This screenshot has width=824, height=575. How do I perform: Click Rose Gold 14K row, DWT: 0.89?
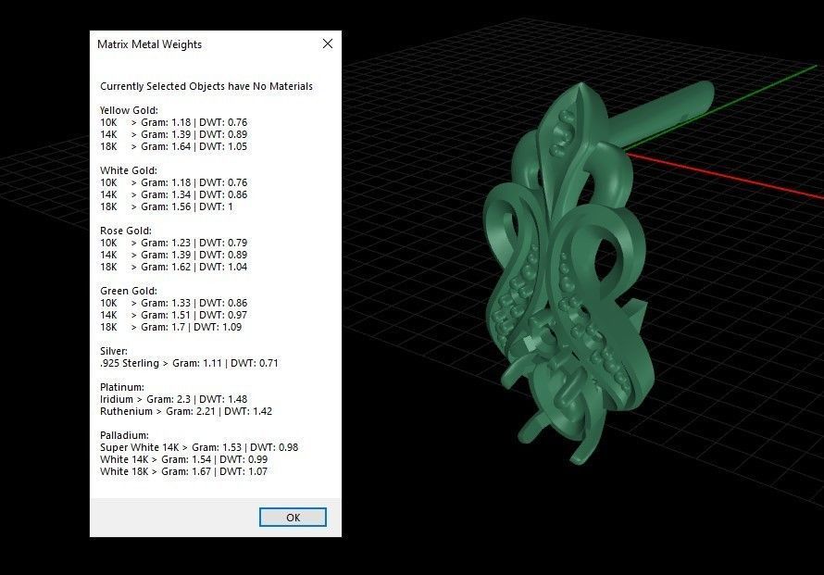click(x=173, y=255)
